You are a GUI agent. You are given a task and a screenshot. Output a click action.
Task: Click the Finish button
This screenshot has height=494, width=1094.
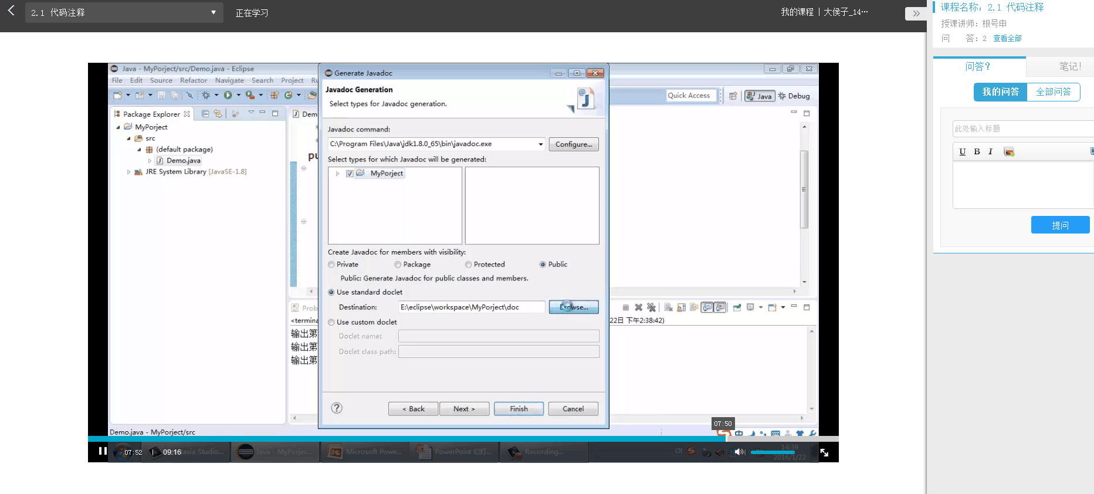519,409
